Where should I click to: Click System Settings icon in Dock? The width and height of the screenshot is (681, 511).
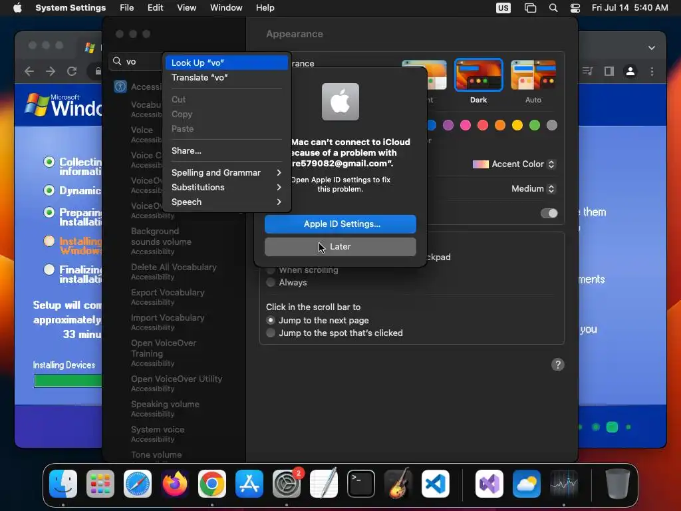(x=287, y=484)
